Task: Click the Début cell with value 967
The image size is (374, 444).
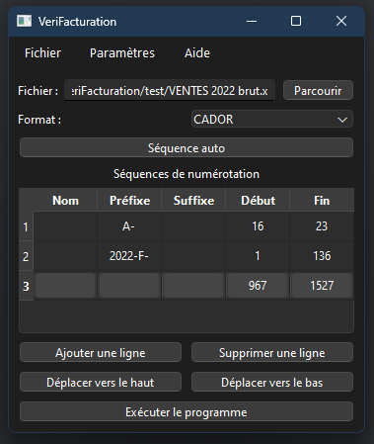Action: tap(258, 286)
